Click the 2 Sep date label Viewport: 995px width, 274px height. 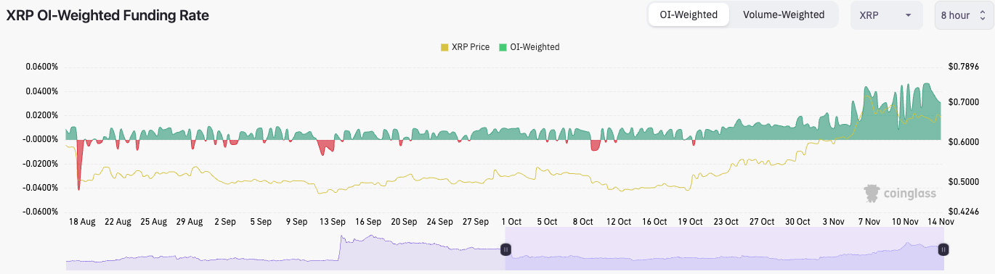coord(224,222)
